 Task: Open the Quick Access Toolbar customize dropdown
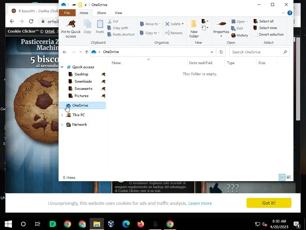85,5
